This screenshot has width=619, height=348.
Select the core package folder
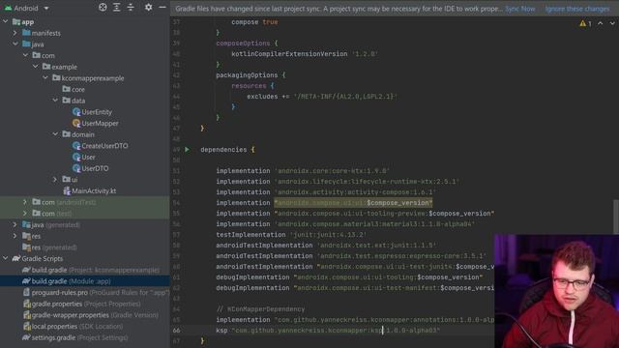(x=74, y=90)
